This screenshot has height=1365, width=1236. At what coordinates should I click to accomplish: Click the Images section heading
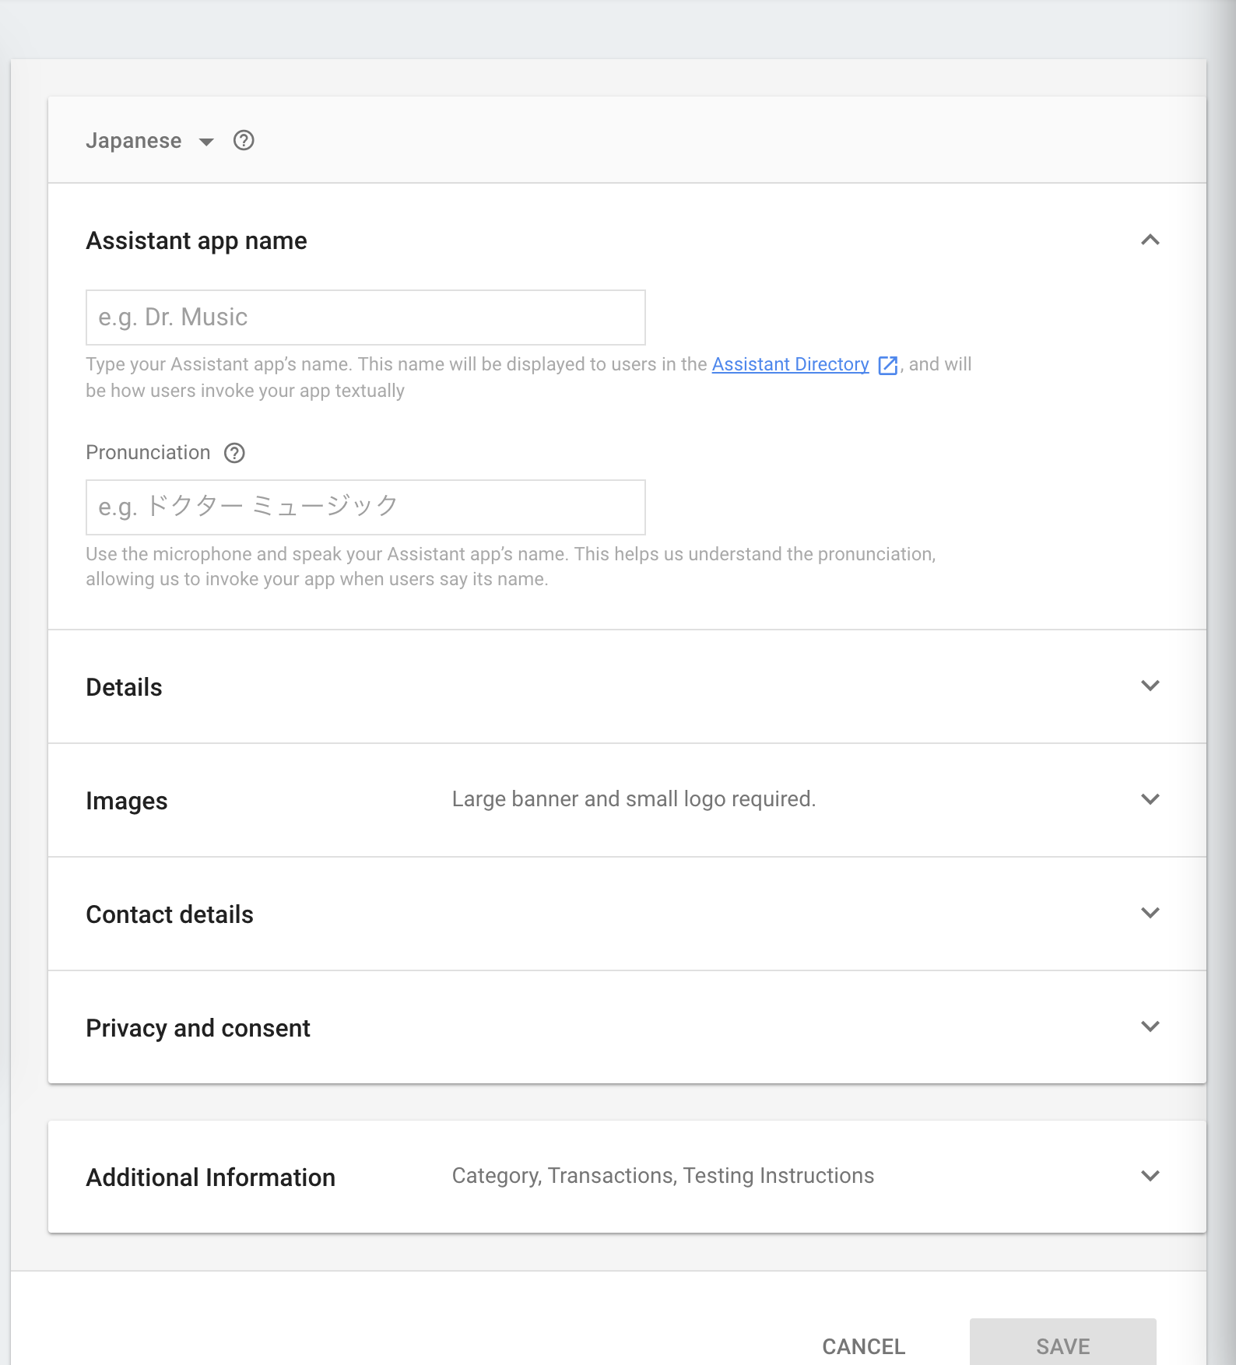pos(127,801)
